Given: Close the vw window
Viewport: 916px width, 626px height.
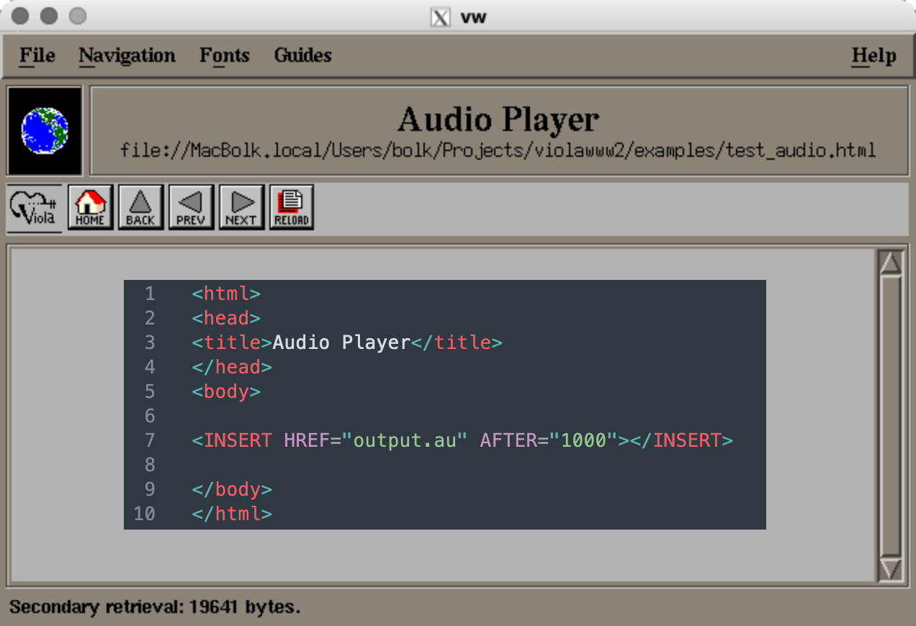Looking at the screenshot, I should (x=22, y=16).
